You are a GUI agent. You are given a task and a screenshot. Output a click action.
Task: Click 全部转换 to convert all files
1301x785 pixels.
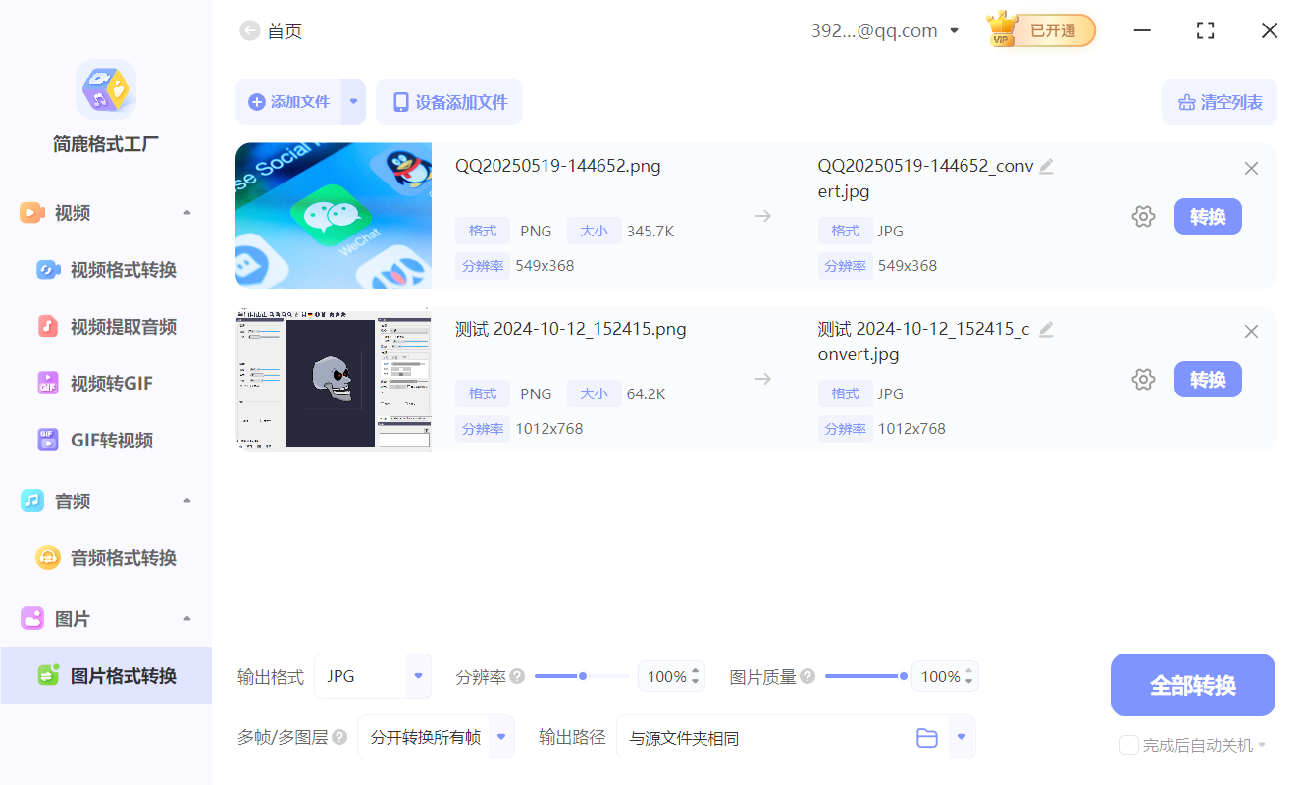click(1192, 684)
